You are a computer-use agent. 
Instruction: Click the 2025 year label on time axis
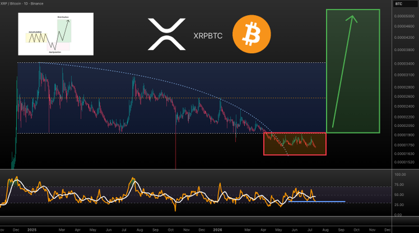click(x=32, y=230)
